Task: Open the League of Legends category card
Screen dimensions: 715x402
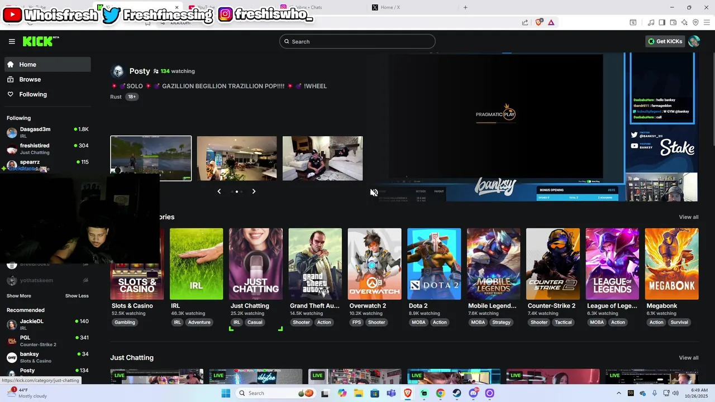Action: [612, 264]
